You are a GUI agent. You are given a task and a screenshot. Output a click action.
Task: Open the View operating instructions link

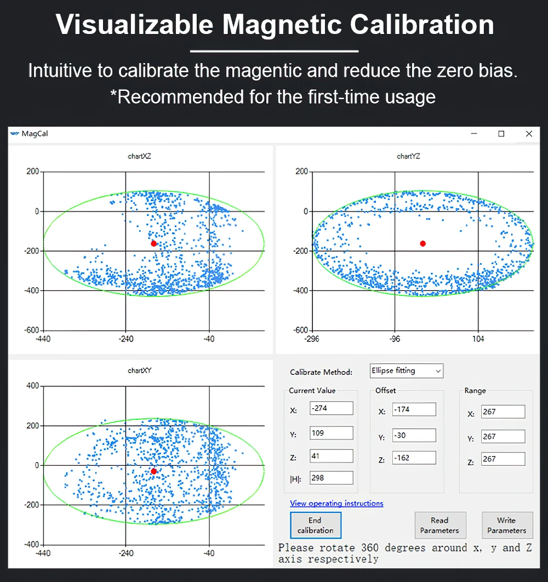pyautogui.click(x=336, y=503)
